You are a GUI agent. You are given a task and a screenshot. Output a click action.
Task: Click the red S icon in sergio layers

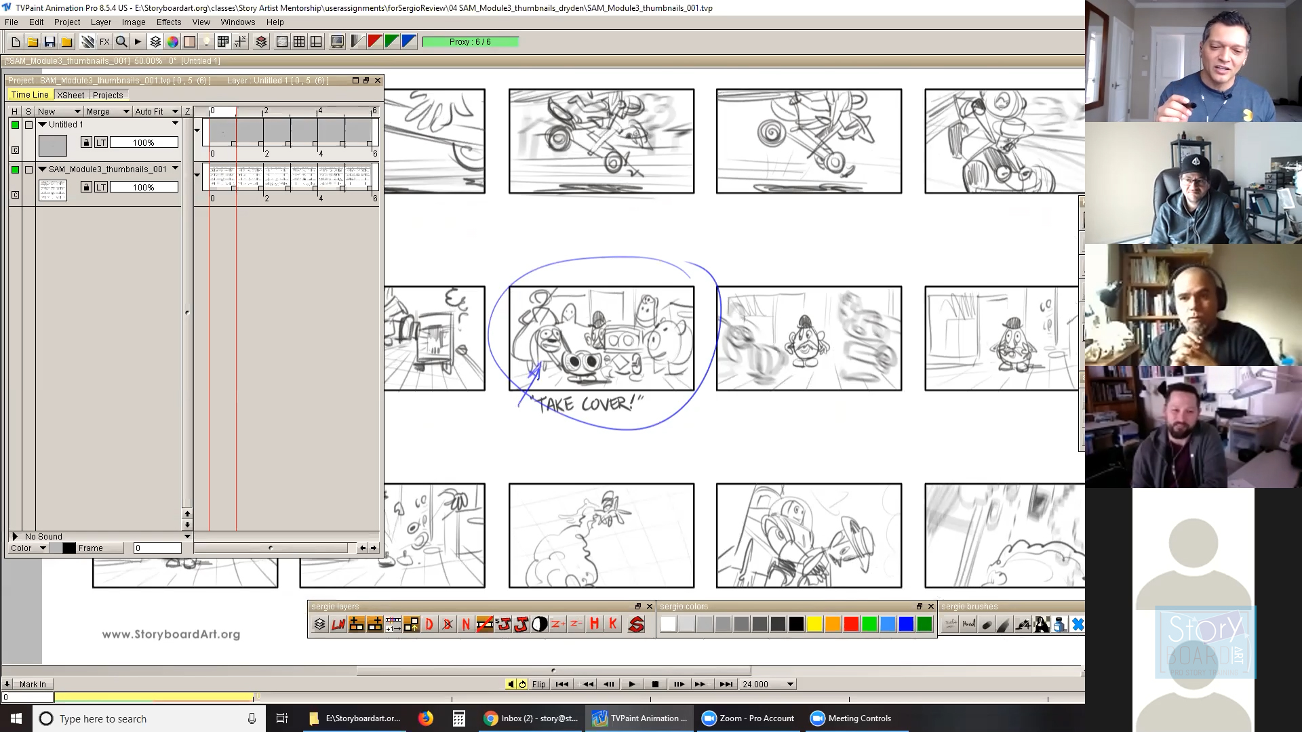(636, 624)
